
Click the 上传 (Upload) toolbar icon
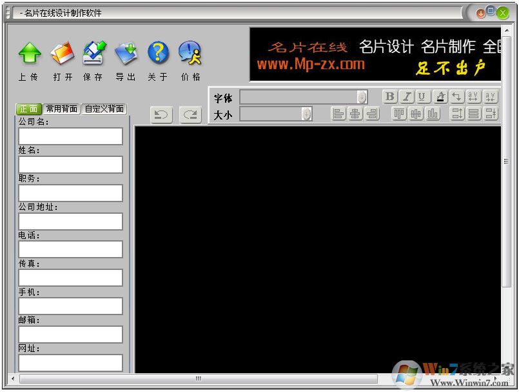(x=30, y=53)
